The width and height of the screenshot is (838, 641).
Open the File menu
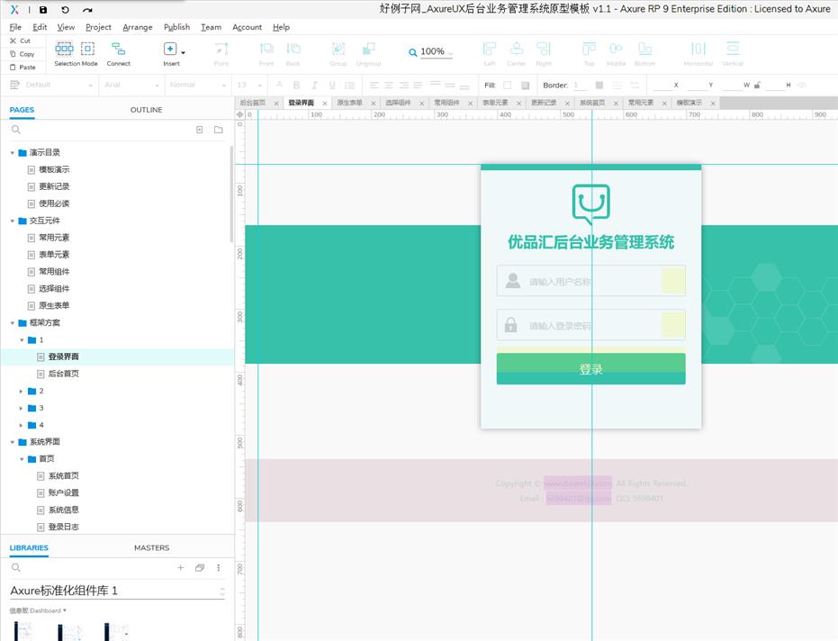[15, 27]
